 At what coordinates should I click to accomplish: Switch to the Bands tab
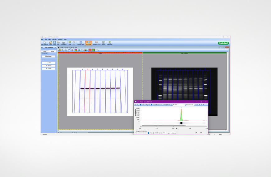point(53,51)
